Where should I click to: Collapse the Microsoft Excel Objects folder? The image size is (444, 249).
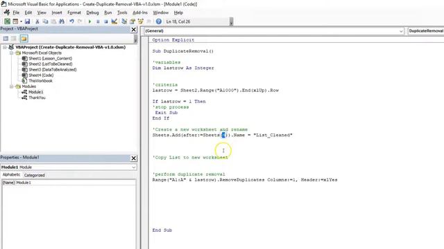[x=11, y=53]
